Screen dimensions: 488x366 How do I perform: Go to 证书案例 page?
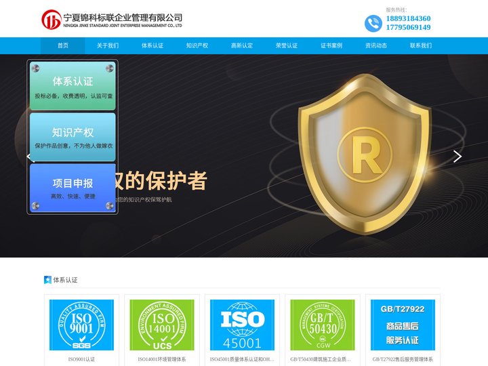(331, 46)
